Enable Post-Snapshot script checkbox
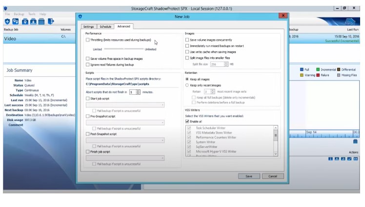The image size is (365, 207). (88, 134)
